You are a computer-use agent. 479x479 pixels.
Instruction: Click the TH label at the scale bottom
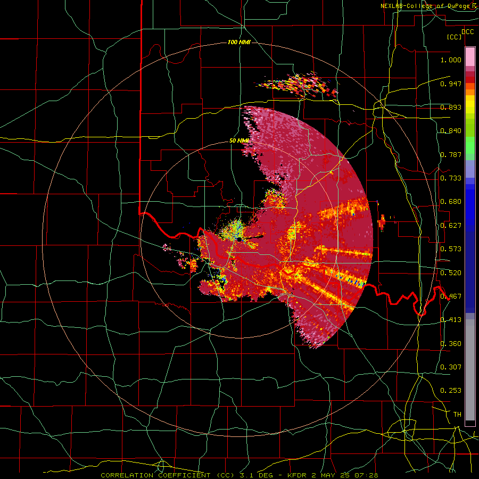pyautogui.click(x=457, y=415)
